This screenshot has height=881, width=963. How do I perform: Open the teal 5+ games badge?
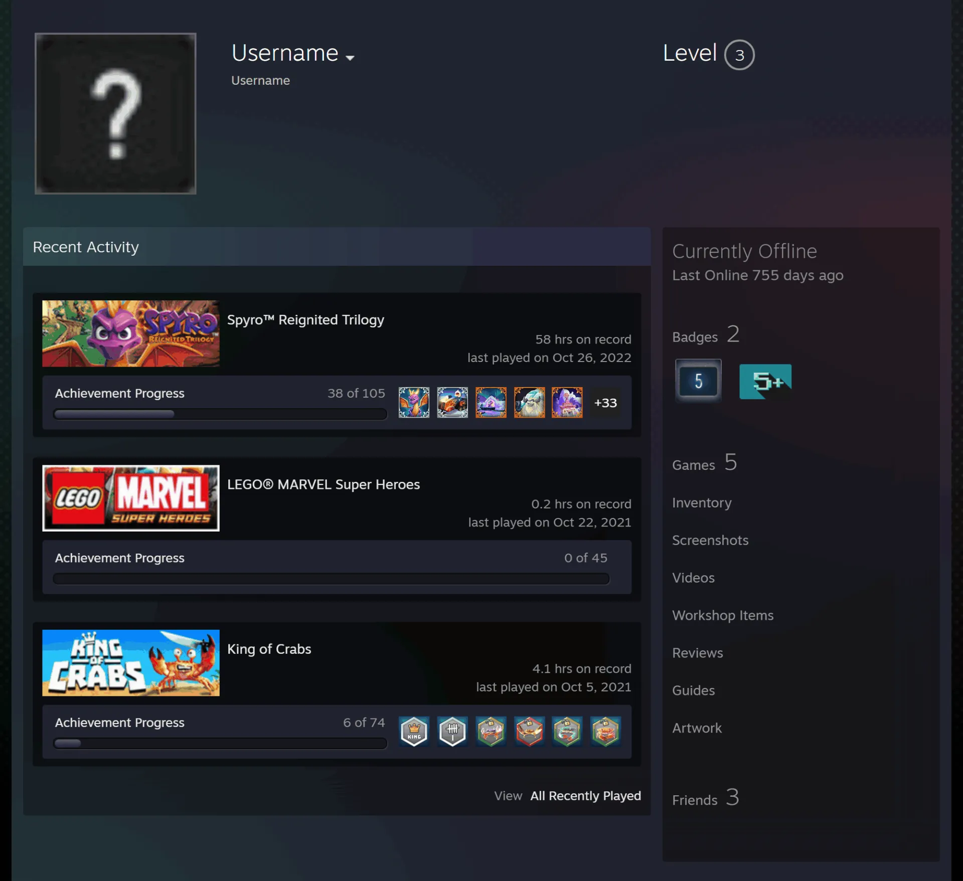pos(765,382)
